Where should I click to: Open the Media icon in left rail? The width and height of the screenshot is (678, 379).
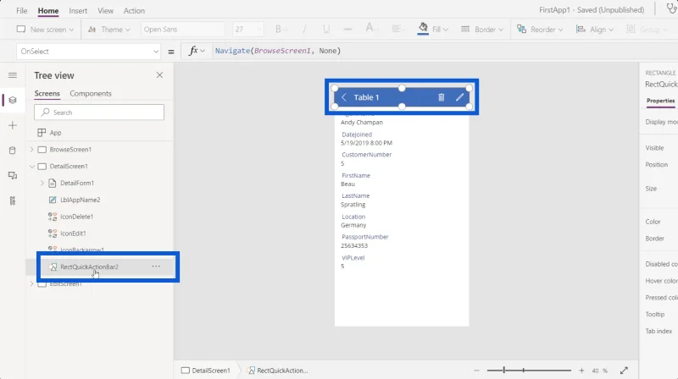(13, 175)
